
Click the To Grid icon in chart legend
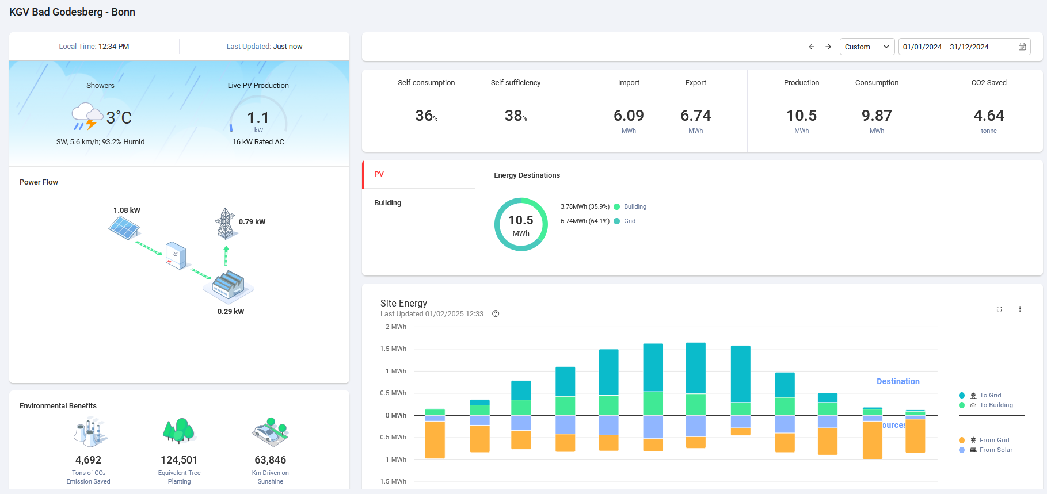tap(973, 395)
